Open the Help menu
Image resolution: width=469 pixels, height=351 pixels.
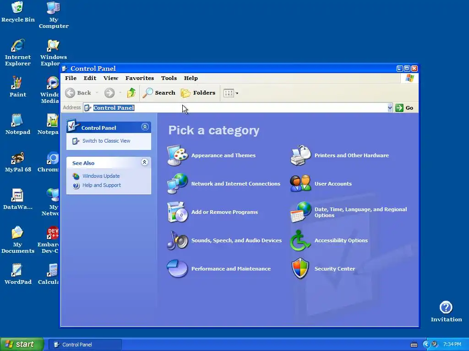click(x=191, y=78)
